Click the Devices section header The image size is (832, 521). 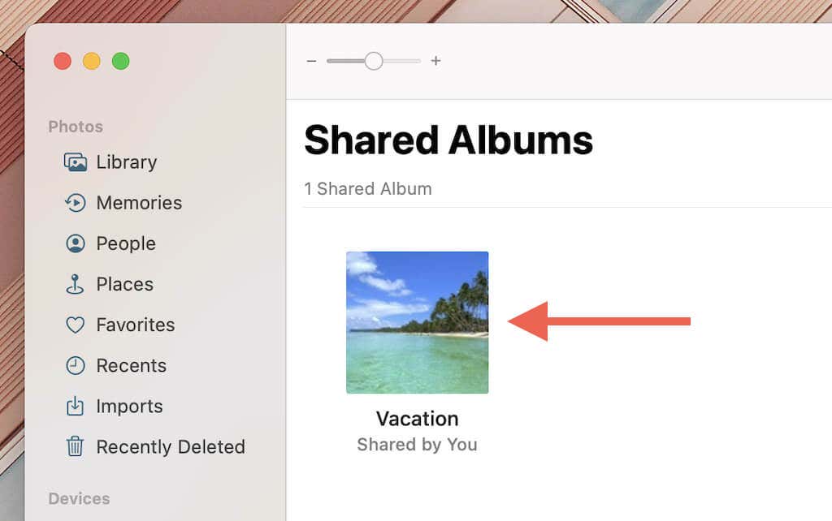[79, 499]
